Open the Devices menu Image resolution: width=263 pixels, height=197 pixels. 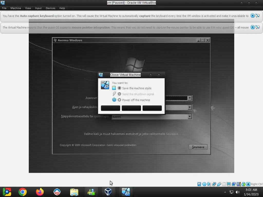pos(50,8)
